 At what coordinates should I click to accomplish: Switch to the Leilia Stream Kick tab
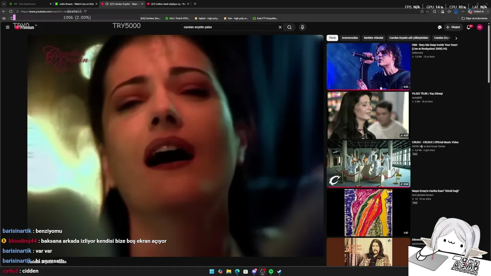point(76,4)
